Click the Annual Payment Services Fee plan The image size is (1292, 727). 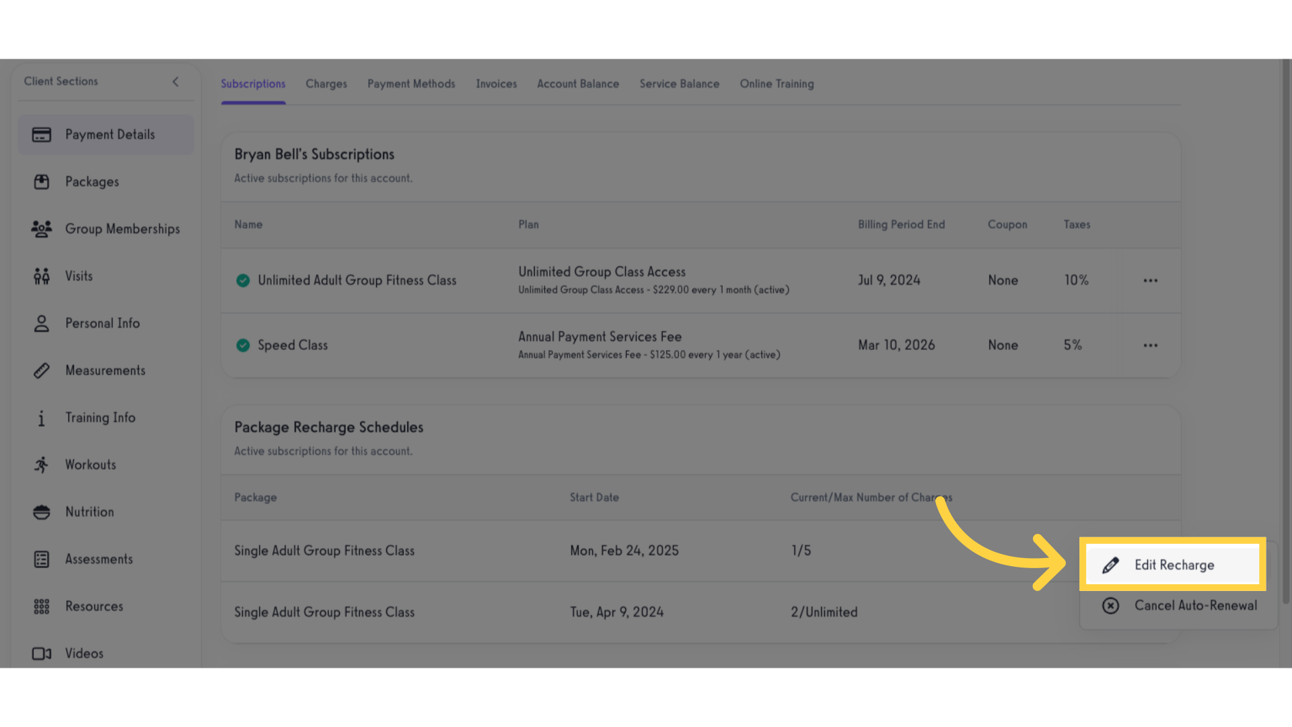(x=600, y=337)
